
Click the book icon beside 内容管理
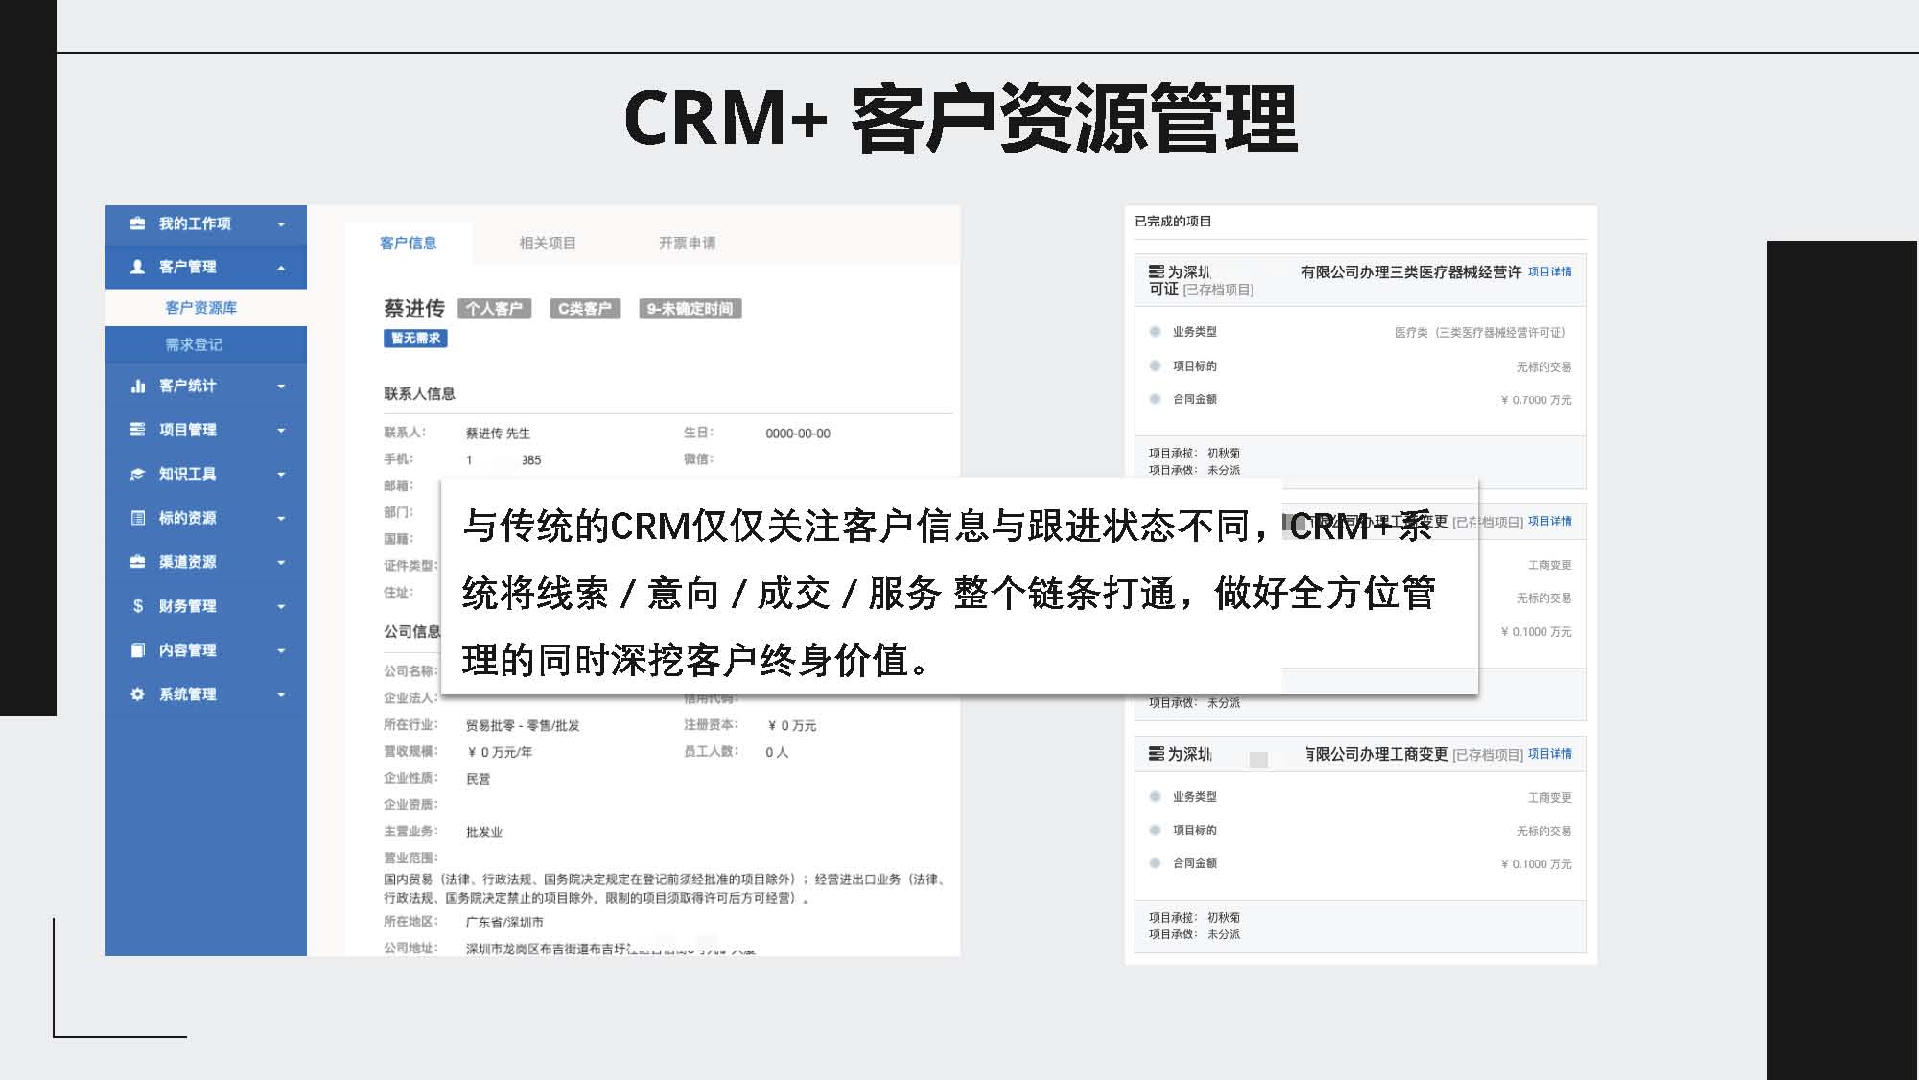point(137,650)
